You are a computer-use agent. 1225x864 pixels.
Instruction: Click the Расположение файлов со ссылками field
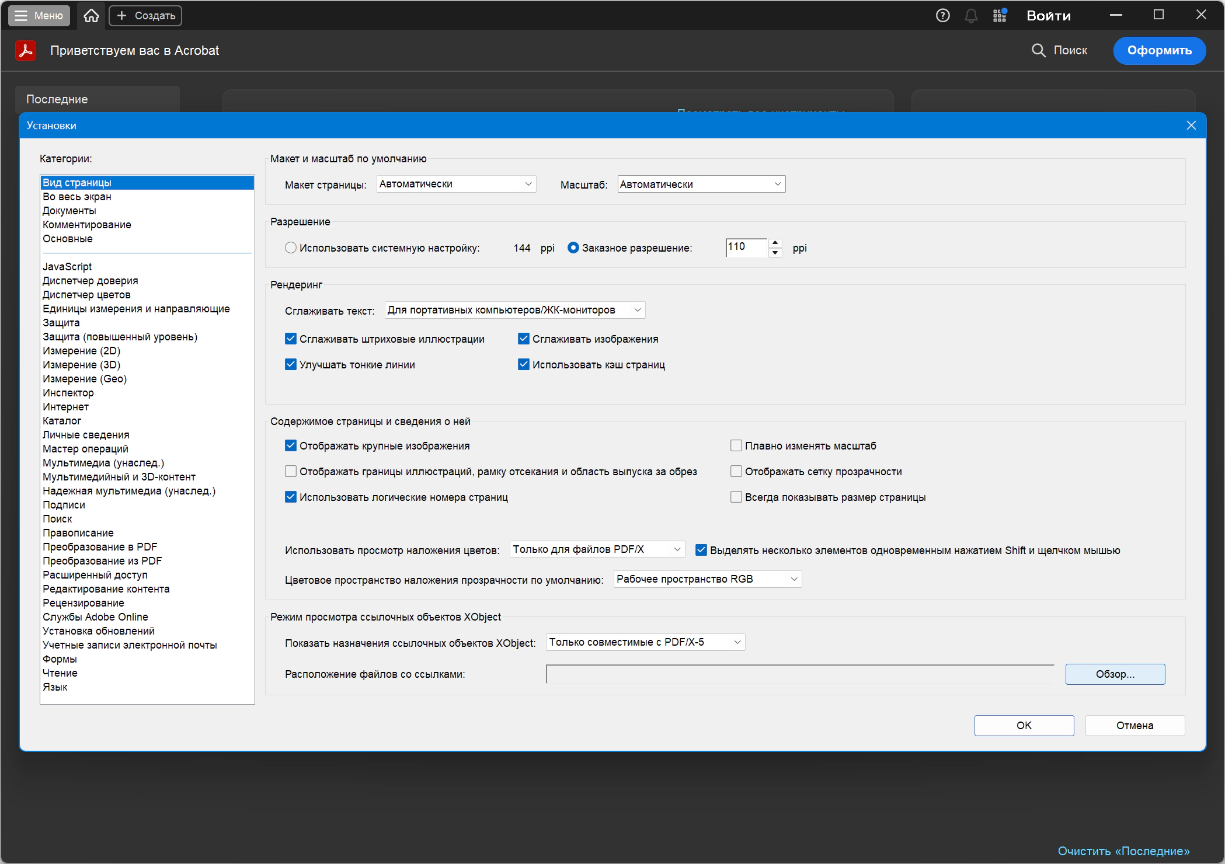click(x=799, y=674)
